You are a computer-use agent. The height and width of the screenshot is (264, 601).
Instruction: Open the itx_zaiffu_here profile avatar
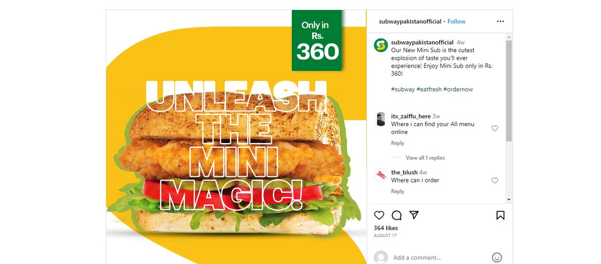pos(380,119)
